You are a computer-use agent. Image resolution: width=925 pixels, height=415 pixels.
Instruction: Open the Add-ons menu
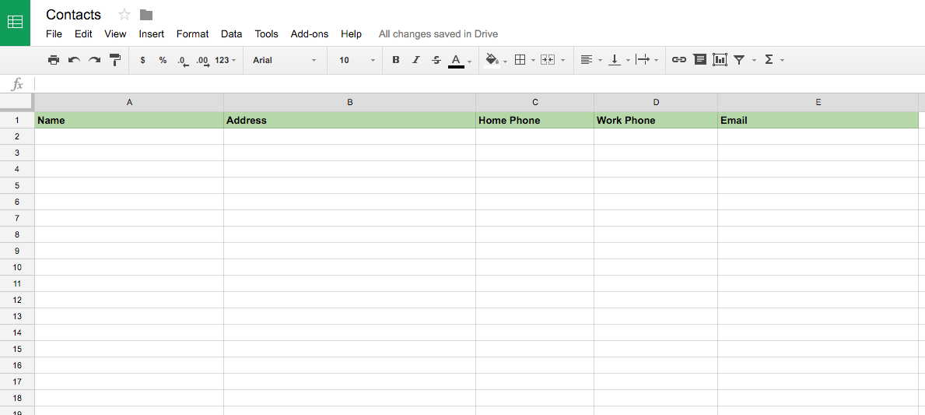click(x=309, y=34)
